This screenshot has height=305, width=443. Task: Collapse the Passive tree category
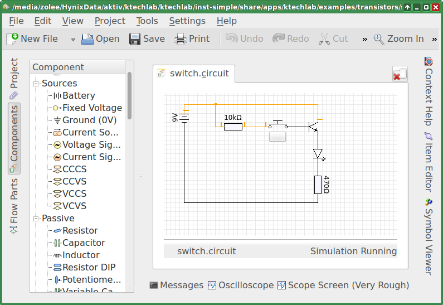36,219
